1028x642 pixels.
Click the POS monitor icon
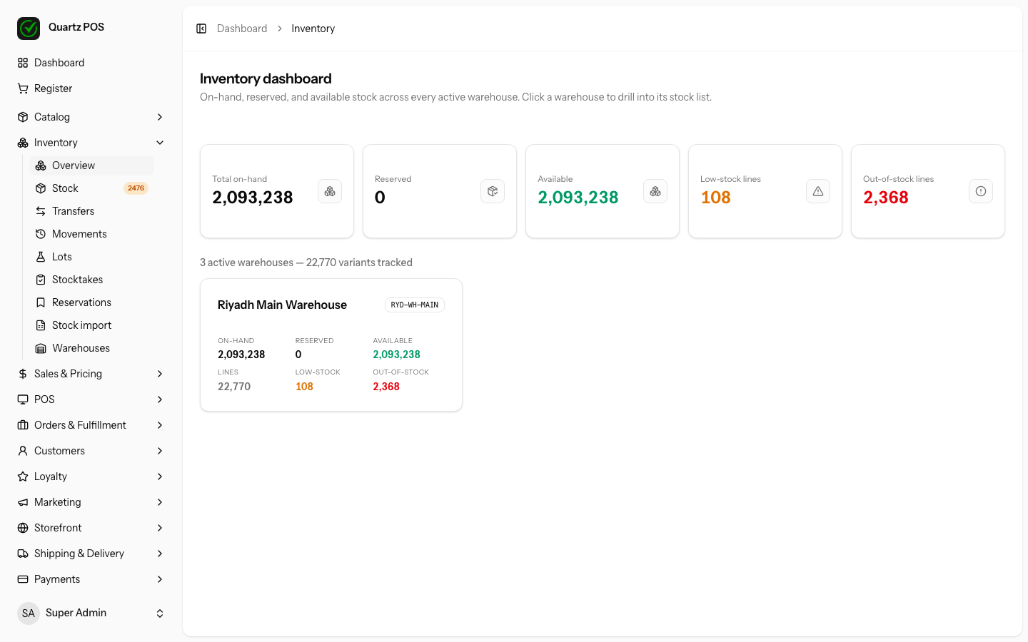tap(23, 399)
